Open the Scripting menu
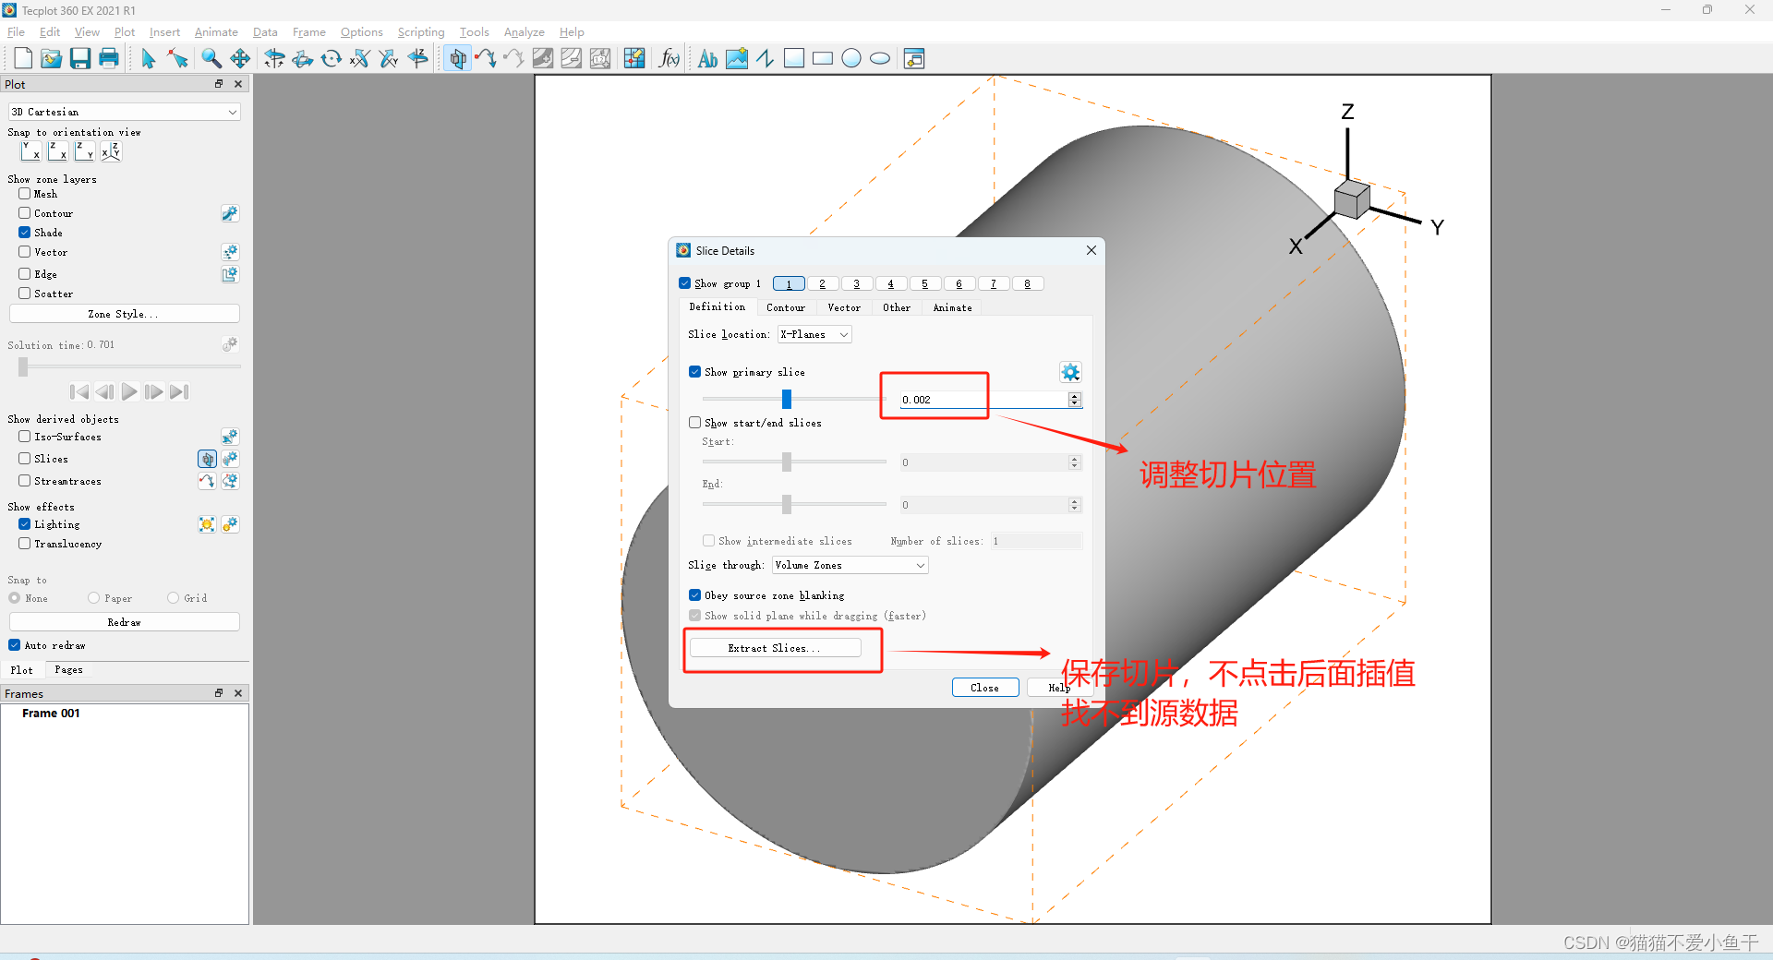Screen dimensions: 1773x960 click(421, 31)
